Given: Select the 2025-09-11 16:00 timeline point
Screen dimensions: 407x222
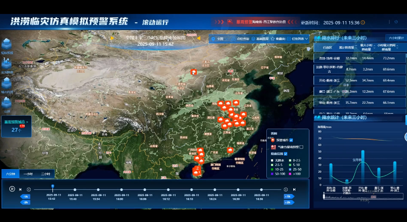Looking at the screenshot, I should pos(120,189).
